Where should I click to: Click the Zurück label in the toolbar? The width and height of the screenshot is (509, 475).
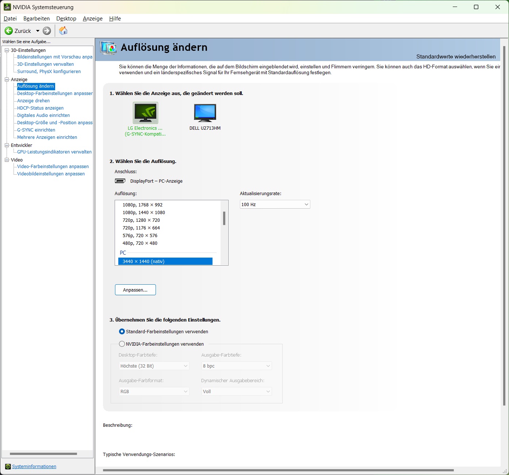[23, 31]
